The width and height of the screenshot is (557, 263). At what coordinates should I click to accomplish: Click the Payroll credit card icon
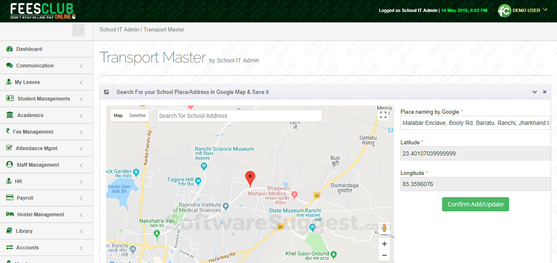tap(10, 198)
